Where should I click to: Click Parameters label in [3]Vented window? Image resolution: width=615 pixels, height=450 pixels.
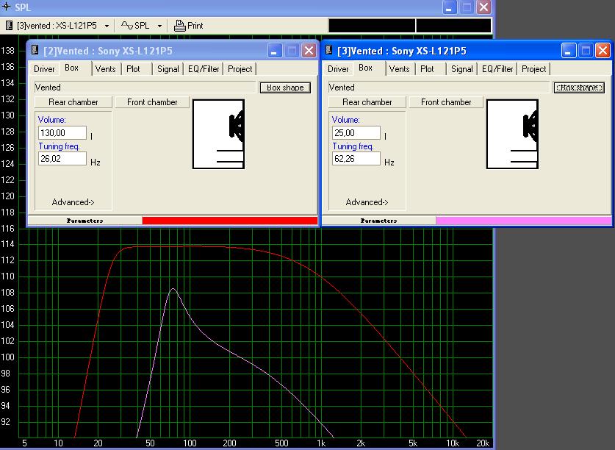[378, 221]
